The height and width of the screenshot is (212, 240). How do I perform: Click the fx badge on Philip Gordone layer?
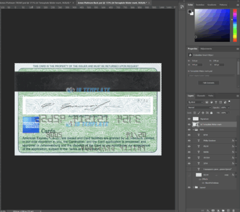[233, 141]
